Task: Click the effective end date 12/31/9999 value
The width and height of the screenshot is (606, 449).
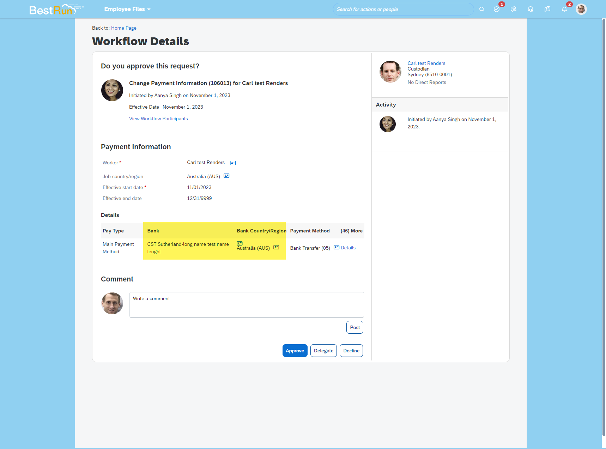Action: [x=199, y=198]
